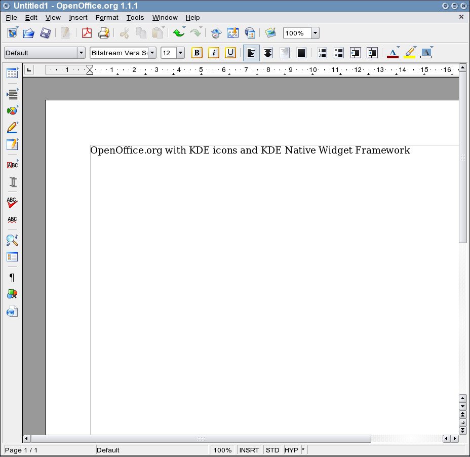Expand the Bitstream Vera font dropdown

(152, 53)
